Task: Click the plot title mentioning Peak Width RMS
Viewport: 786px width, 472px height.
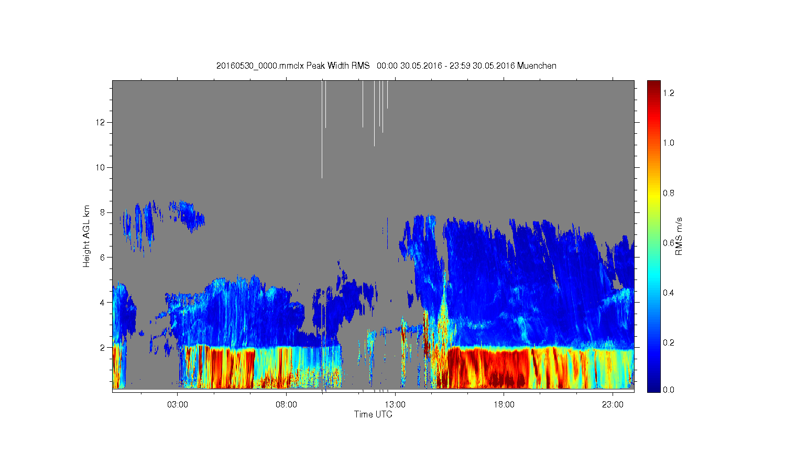Action: (x=386, y=66)
